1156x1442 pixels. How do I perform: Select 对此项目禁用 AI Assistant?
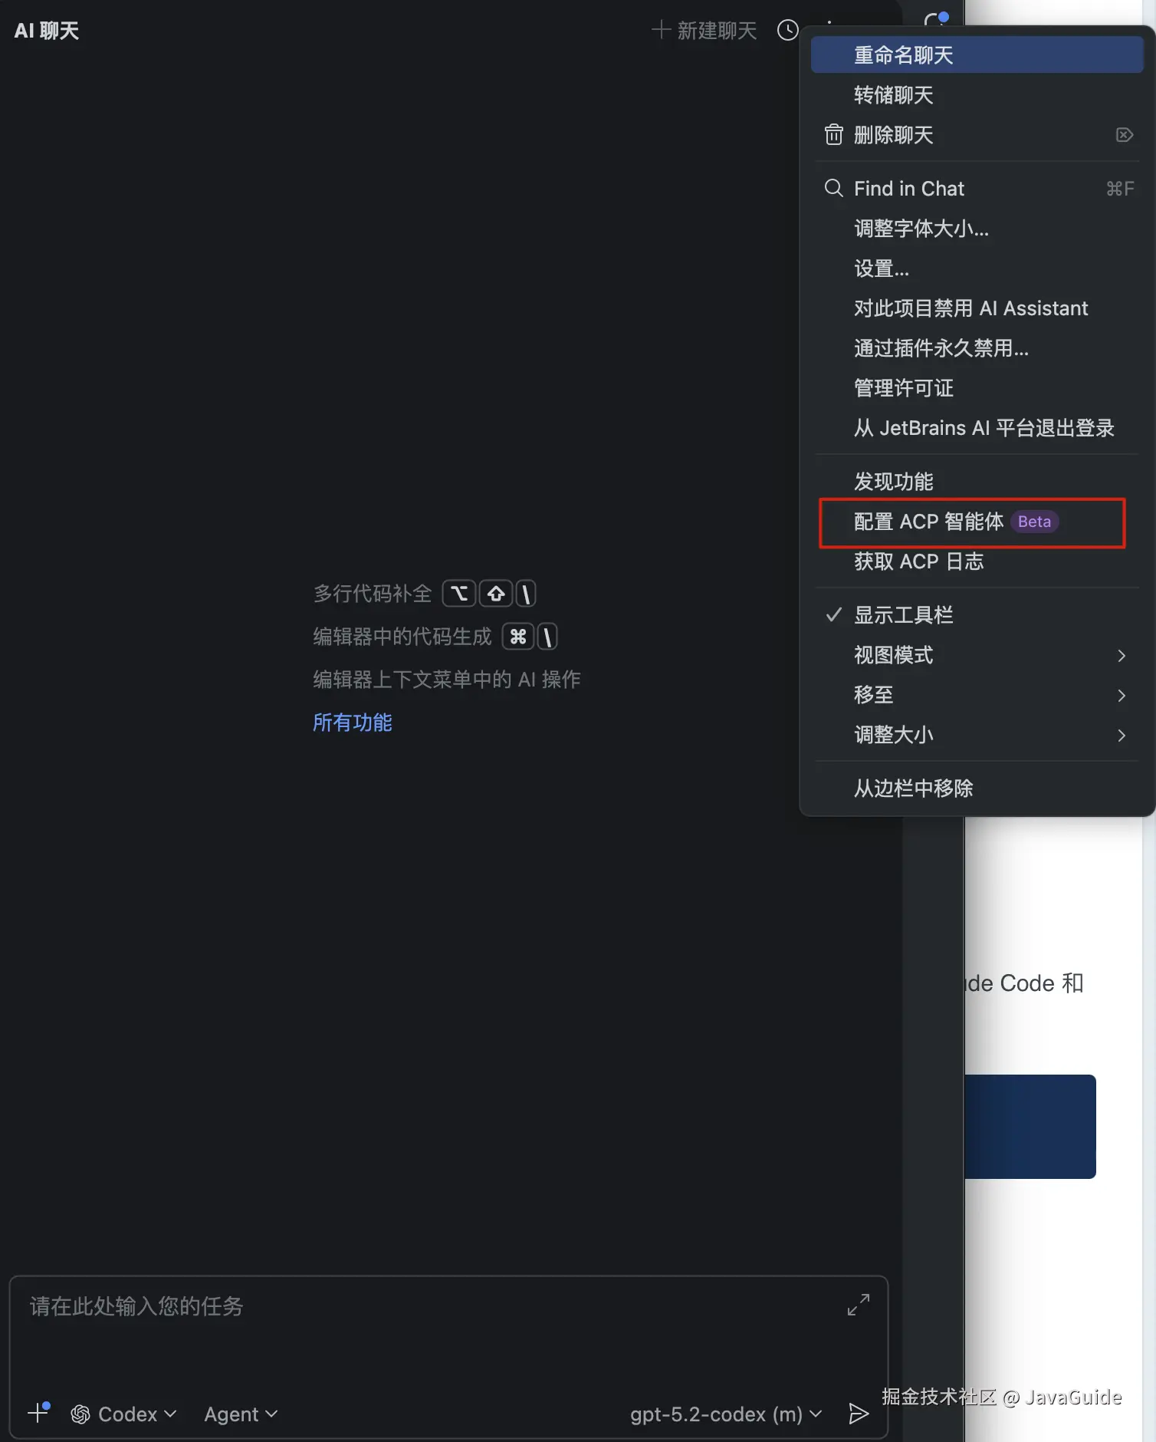[x=977, y=308]
